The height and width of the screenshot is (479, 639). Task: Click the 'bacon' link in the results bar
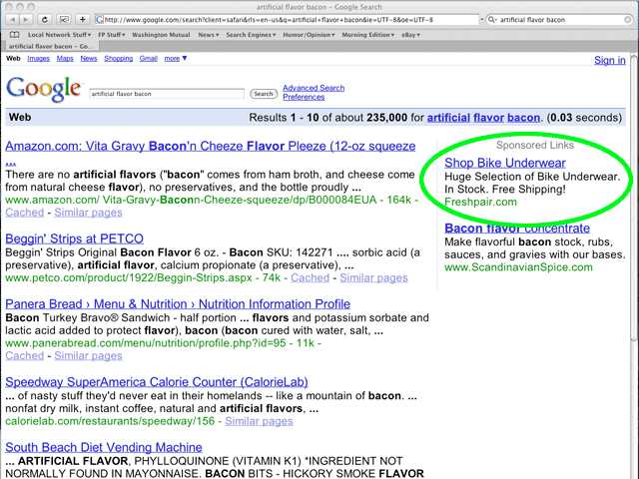click(x=523, y=118)
